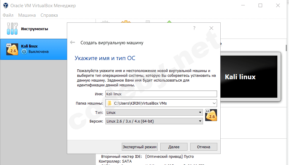This screenshot has height=165, width=289.
Task: Select the Kali linux VM entry
Action: point(33,49)
